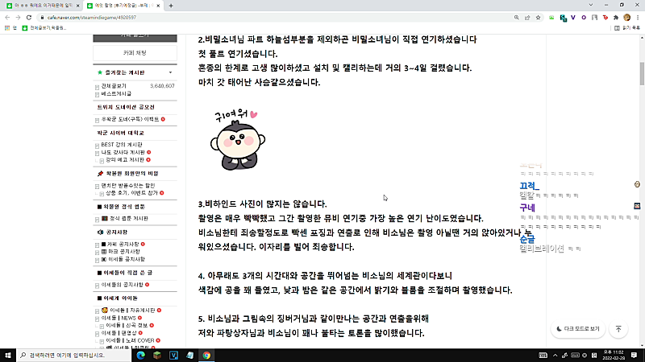Image resolution: width=645 pixels, height=362 pixels.
Task: Click the red Tp extension icon
Action: coord(605,18)
